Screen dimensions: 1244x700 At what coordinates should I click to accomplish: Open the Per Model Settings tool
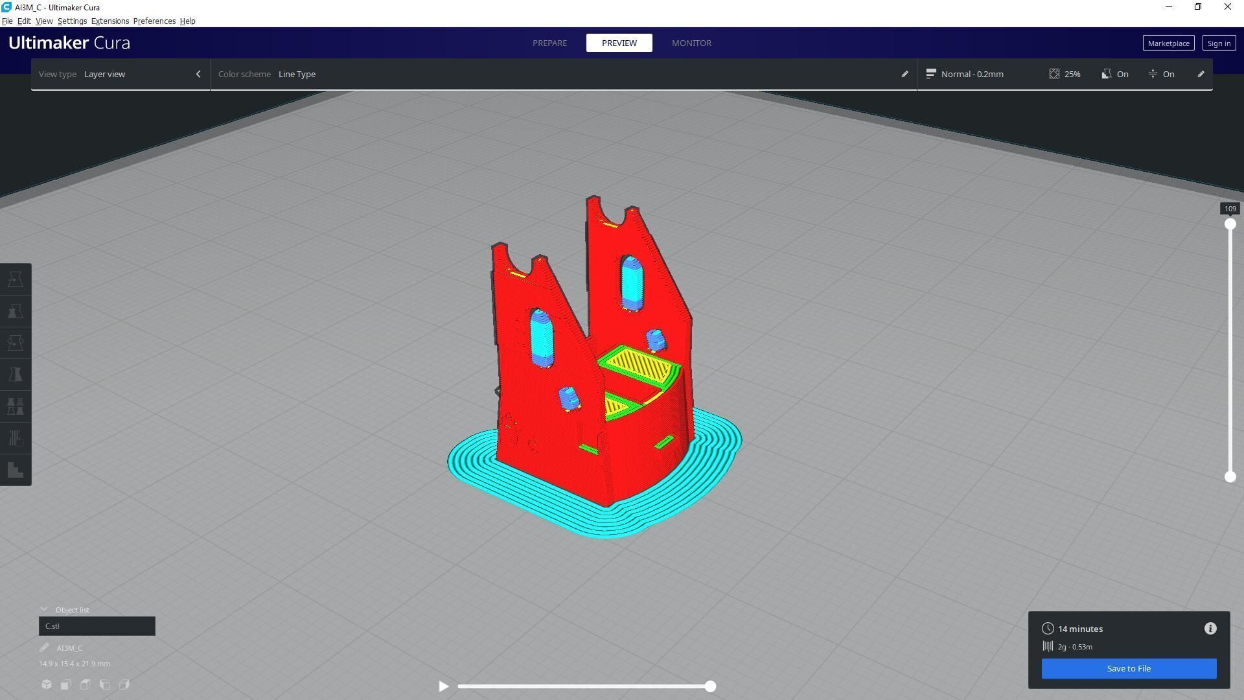point(16,406)
